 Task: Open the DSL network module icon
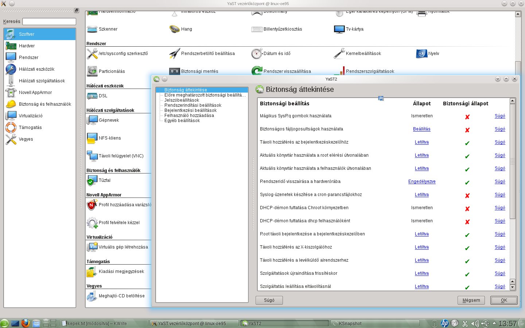(92, 96)
